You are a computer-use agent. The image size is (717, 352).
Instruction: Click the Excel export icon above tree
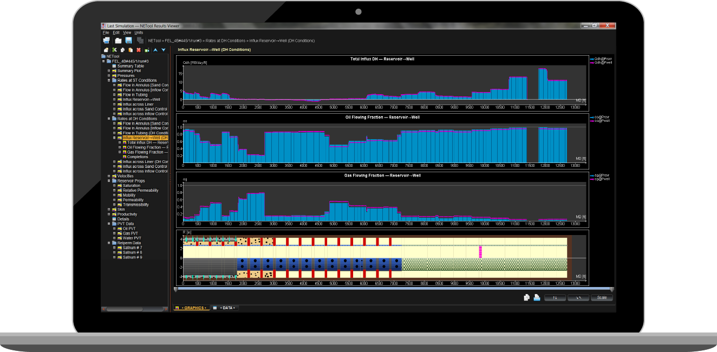point(147,50)
